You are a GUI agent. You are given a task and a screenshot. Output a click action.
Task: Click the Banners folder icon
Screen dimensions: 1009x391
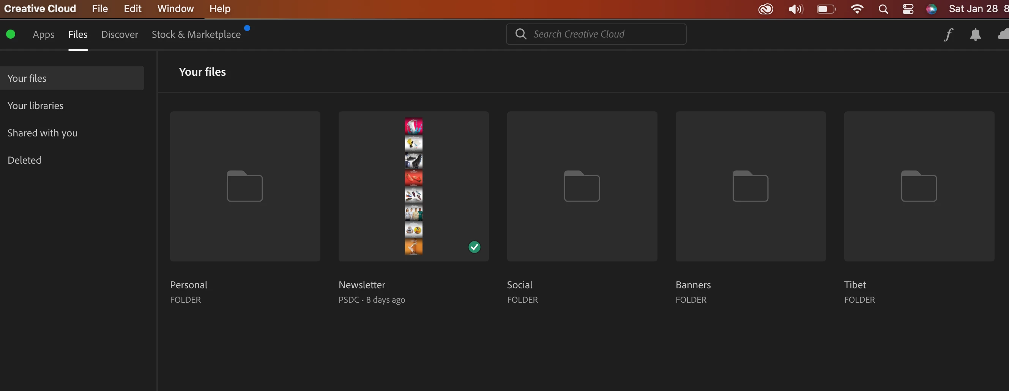750,186
